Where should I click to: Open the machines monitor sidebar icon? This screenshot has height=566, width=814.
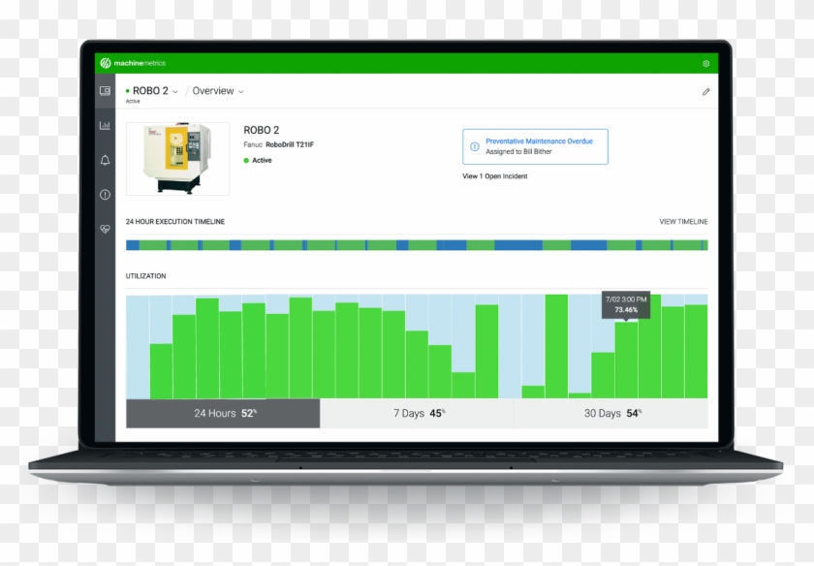coord(105,91)
